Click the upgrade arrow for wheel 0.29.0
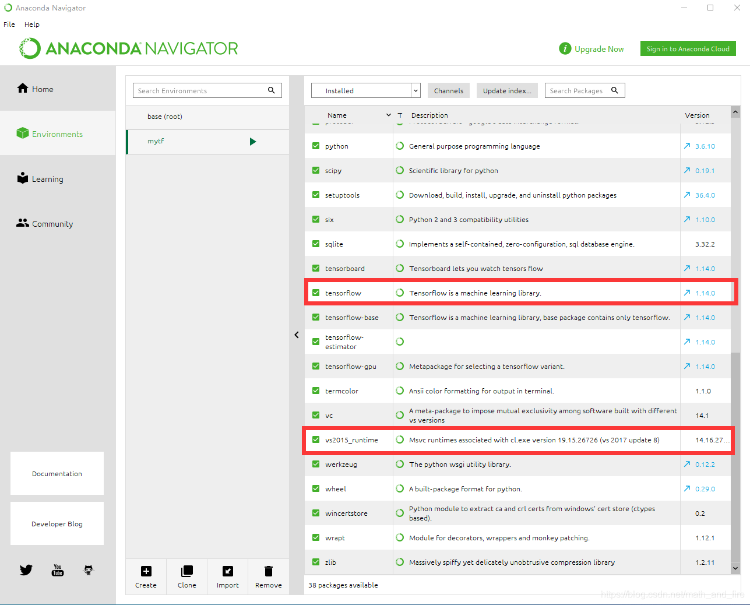 point(687,489)
